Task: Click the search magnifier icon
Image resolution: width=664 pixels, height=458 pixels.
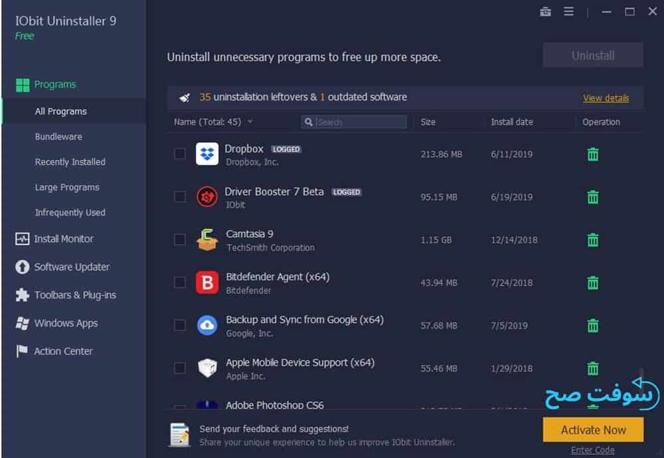Action: point(309,122)
